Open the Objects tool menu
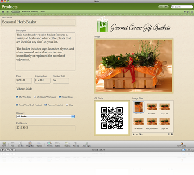This screenshot has width=194, height=175. [39, 144]
